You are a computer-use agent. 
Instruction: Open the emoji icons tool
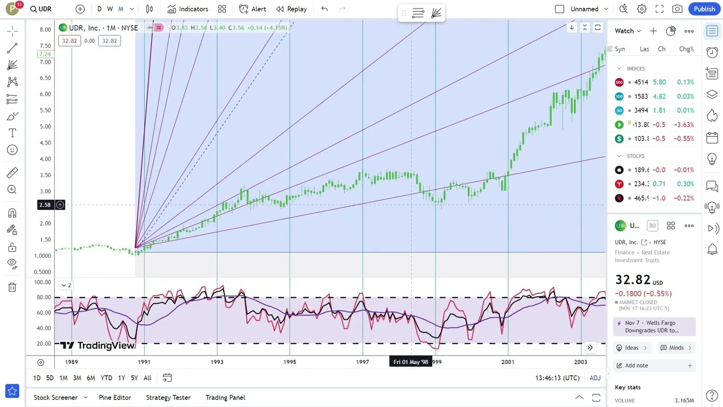click(x=12, y=150)
